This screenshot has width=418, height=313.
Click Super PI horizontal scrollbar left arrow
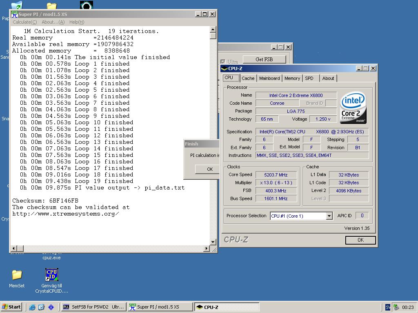coord(13,248)
